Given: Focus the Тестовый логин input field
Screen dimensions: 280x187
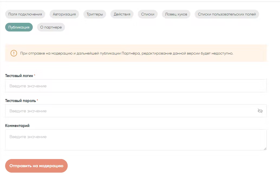Looking at the screenshot, I should point(135,86).
